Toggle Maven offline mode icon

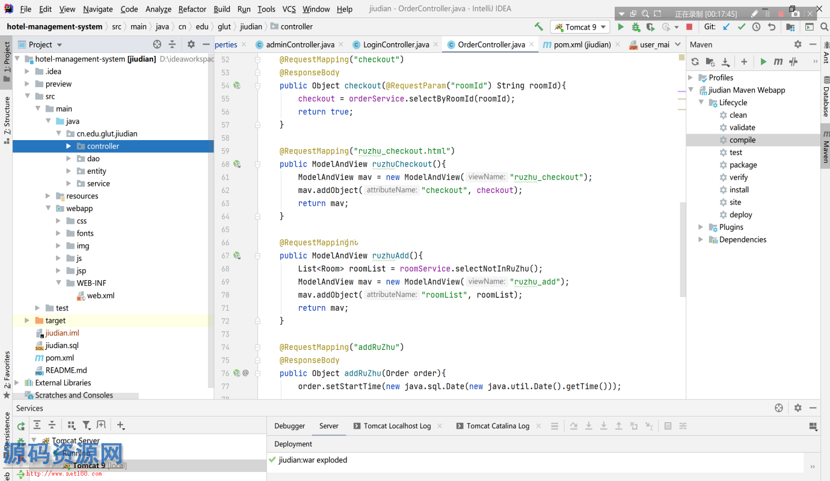[x=793, y=62]
